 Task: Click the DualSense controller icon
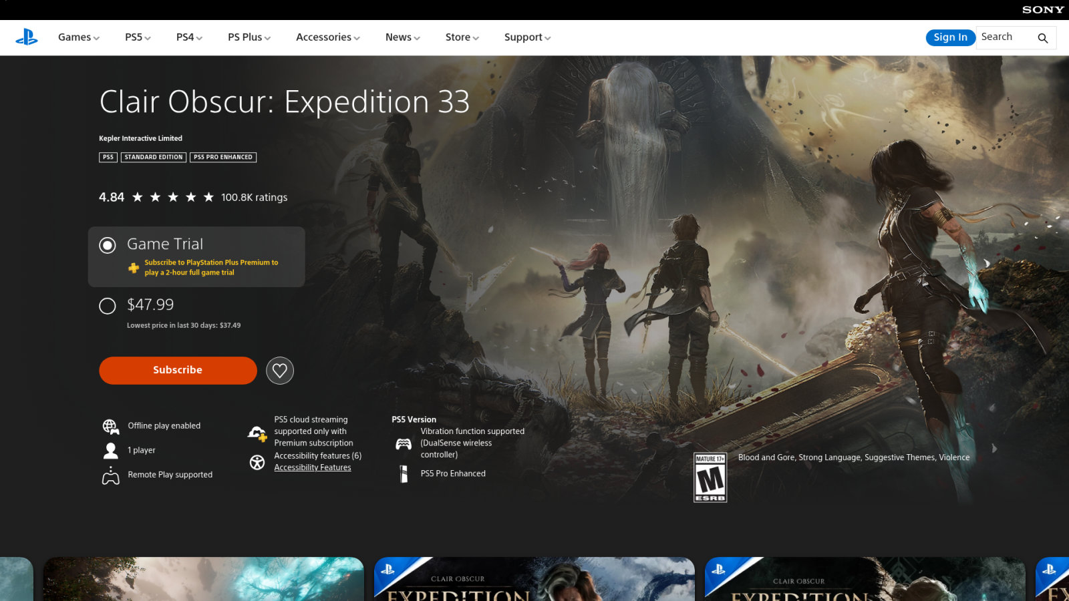click(x=404, y=444)
